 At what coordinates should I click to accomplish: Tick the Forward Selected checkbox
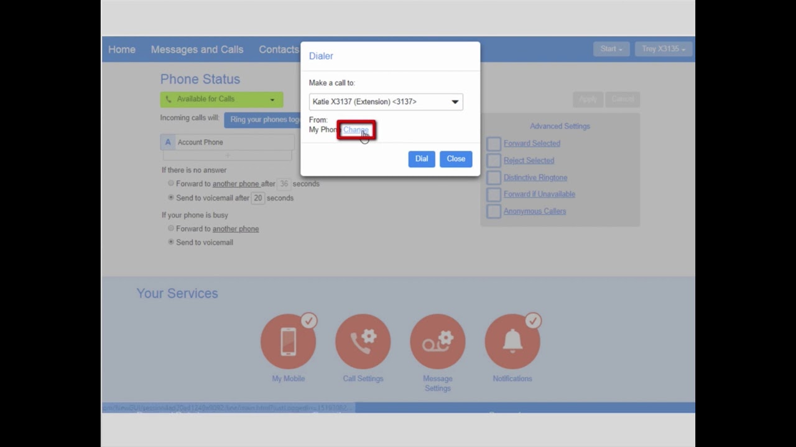(x=494, y=144)
